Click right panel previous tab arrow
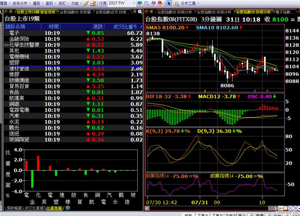The height and width of the screenshot is (216, 300). (152, 12)
